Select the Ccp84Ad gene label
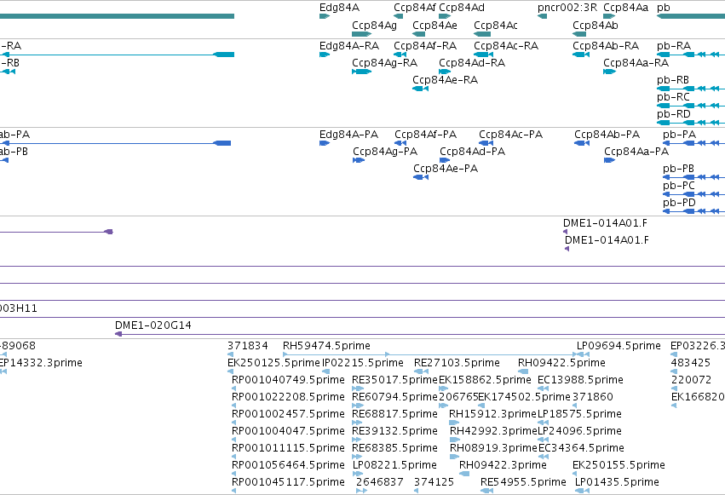Screen dimensions: 725x495 coord(462,8)
